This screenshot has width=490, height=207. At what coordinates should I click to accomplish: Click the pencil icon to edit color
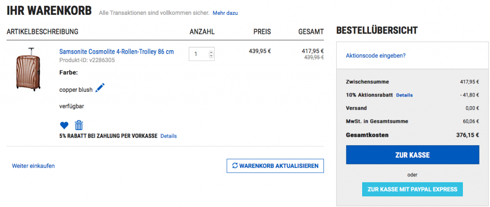tap(100, 88)
